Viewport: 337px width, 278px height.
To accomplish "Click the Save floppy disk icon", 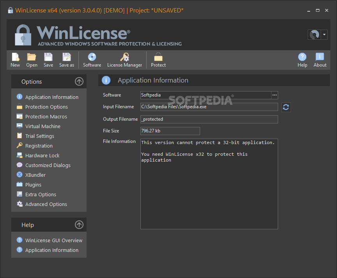I will 48,57.
